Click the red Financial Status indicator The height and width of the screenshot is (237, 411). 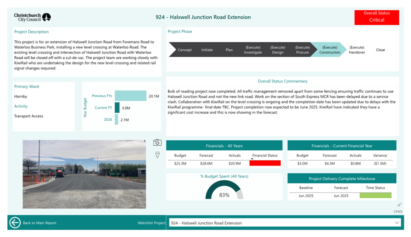(x=265, y=163)
